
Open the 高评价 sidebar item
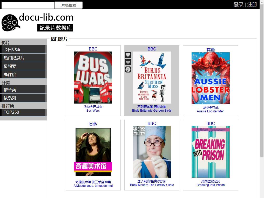pyautogui.click(x=23, y=74)
